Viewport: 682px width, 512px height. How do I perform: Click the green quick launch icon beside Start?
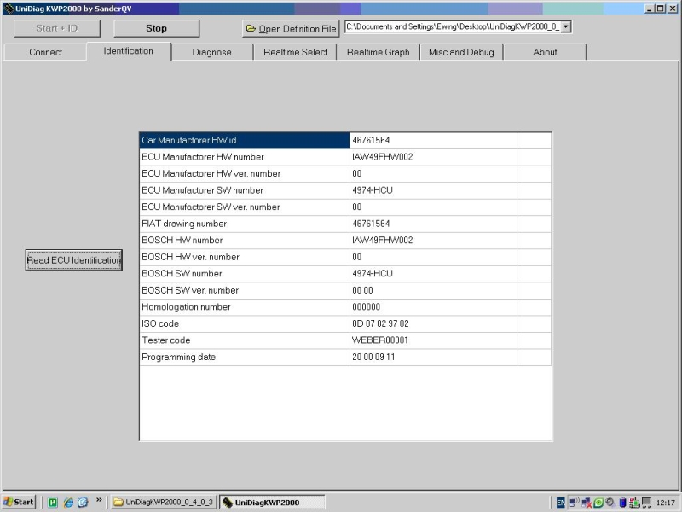point(53,502)
